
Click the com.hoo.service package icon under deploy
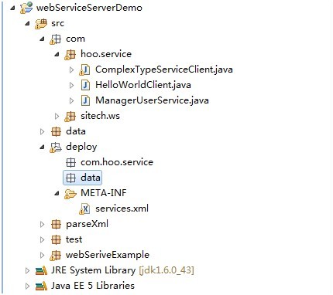pyautogui.click(x=70, y=162)
